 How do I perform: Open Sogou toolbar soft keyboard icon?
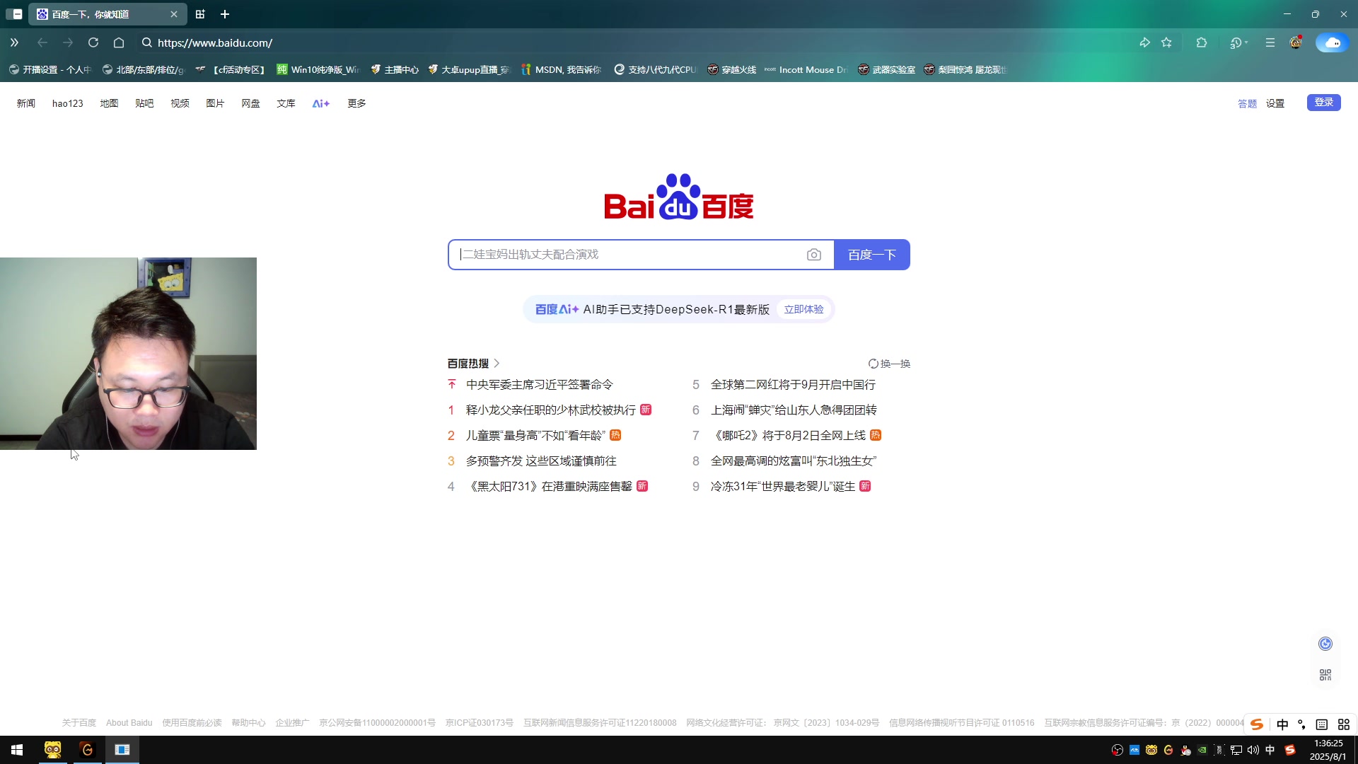[1321, 724]
